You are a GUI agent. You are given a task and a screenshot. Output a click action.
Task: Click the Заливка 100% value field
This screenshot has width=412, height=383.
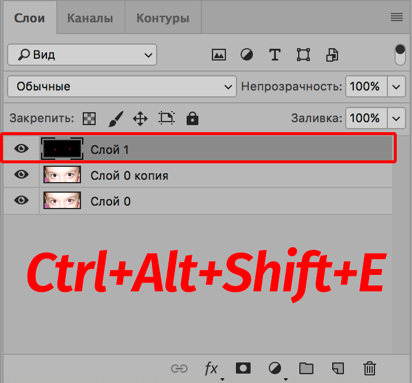click(x=366, y=118)
